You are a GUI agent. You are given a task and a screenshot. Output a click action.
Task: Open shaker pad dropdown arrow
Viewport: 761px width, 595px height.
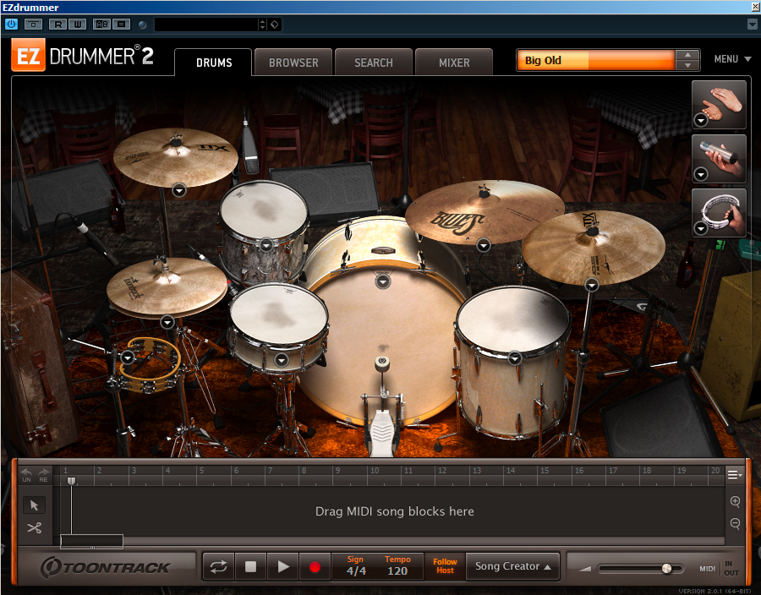click(700, 173)
